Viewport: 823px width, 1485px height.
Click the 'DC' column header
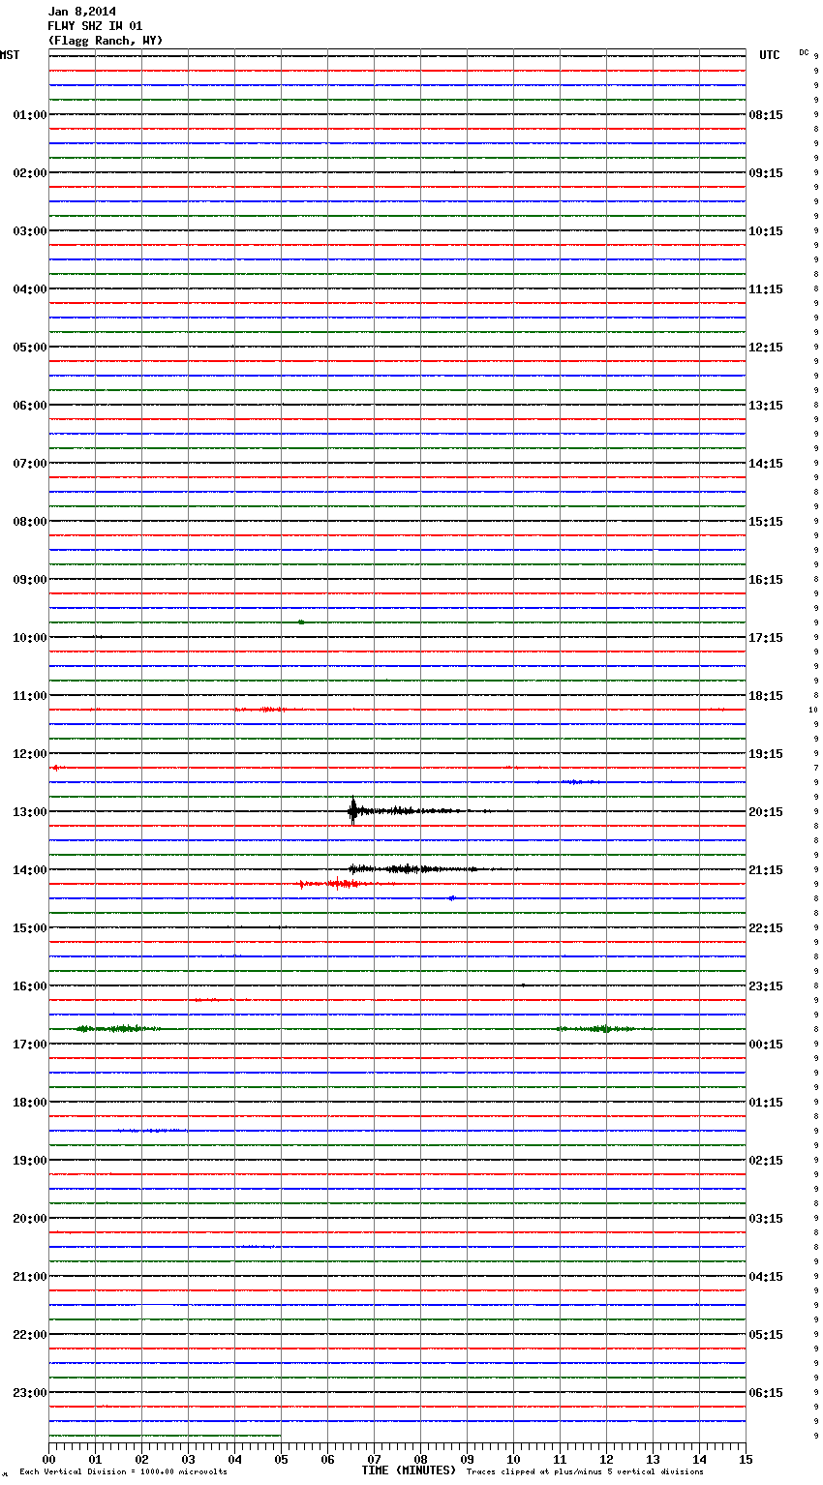tap(804, 52)
